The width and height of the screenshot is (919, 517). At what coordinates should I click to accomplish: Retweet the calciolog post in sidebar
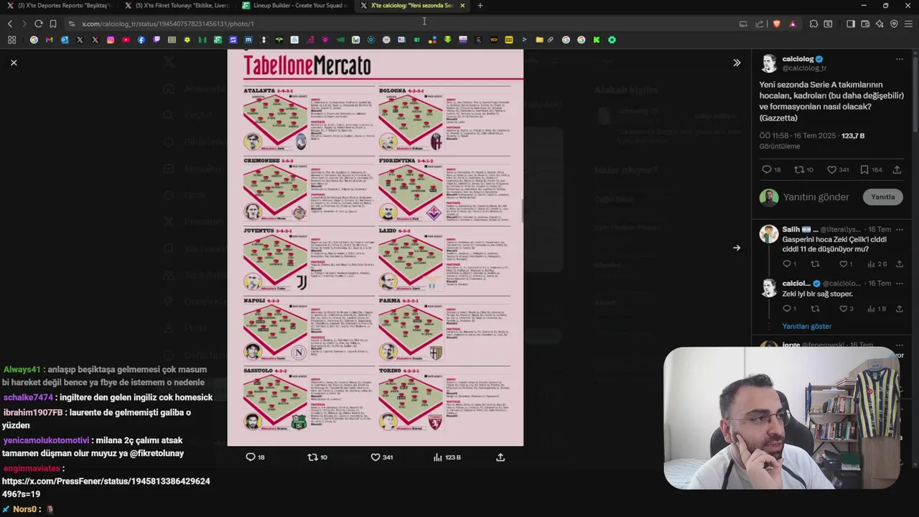[x=798, y=169]
